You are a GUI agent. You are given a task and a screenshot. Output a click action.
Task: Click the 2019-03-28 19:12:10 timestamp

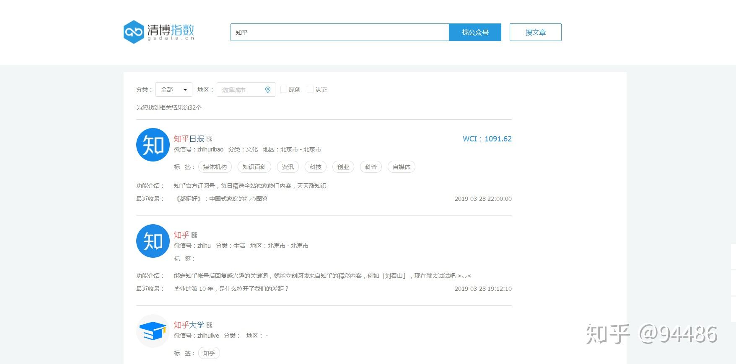pyautogui.click(x=483, y=289)
